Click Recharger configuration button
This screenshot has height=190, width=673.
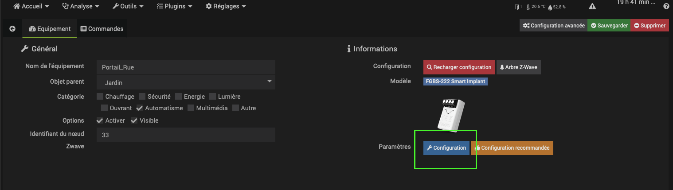click(x=459, y=67)
